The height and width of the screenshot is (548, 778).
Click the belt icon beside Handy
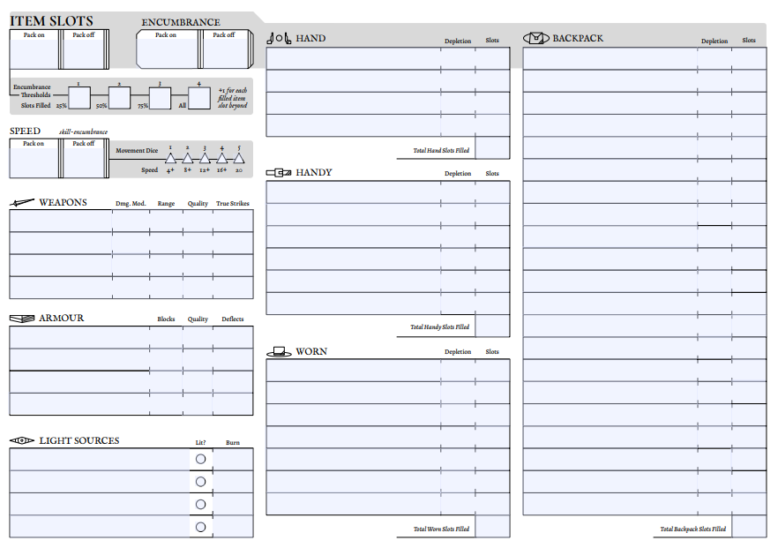279,172
